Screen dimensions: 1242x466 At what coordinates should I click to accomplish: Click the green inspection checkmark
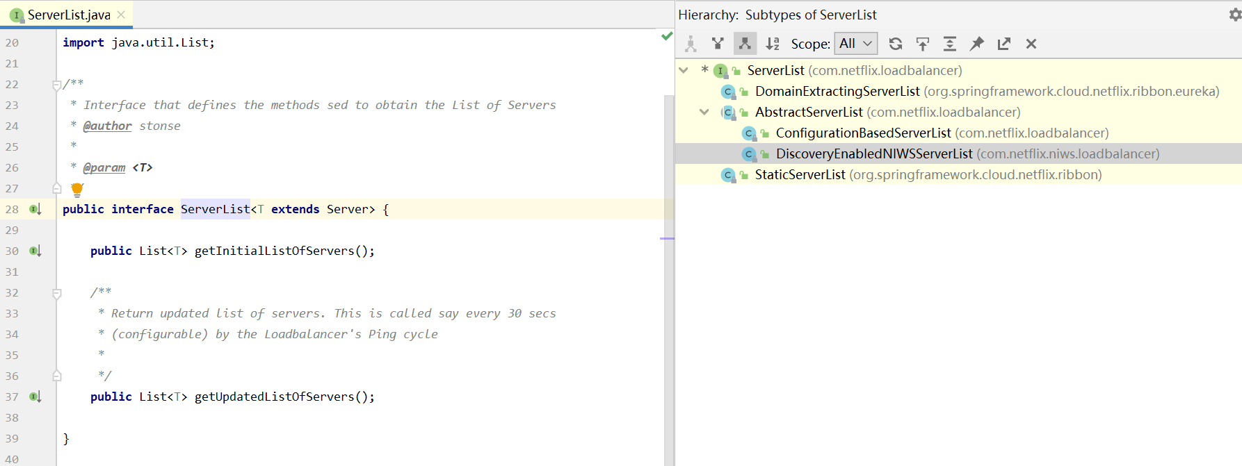pyautogui.click(x=667, y=36)
